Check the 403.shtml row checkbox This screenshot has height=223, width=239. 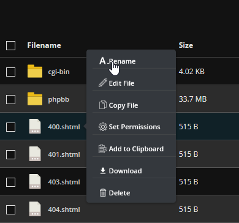coord(10,182)
